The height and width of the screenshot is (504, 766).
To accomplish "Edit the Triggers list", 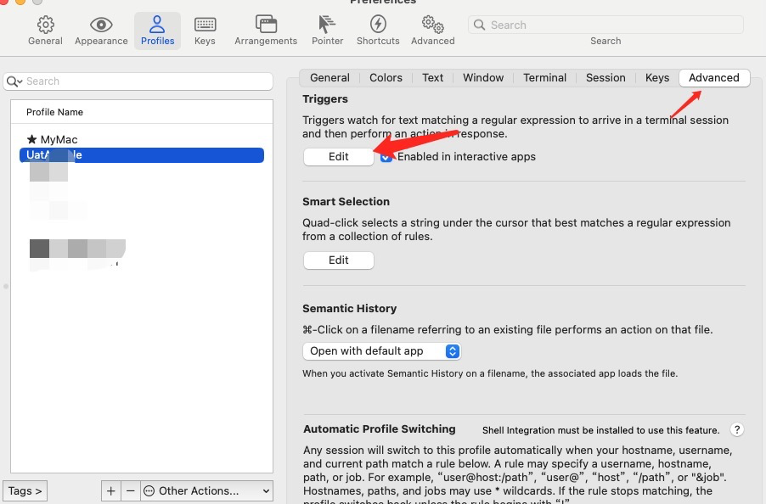I will 338,156.
